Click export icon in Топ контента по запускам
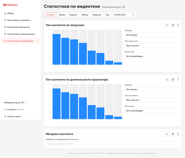 [x=167, y=25]
